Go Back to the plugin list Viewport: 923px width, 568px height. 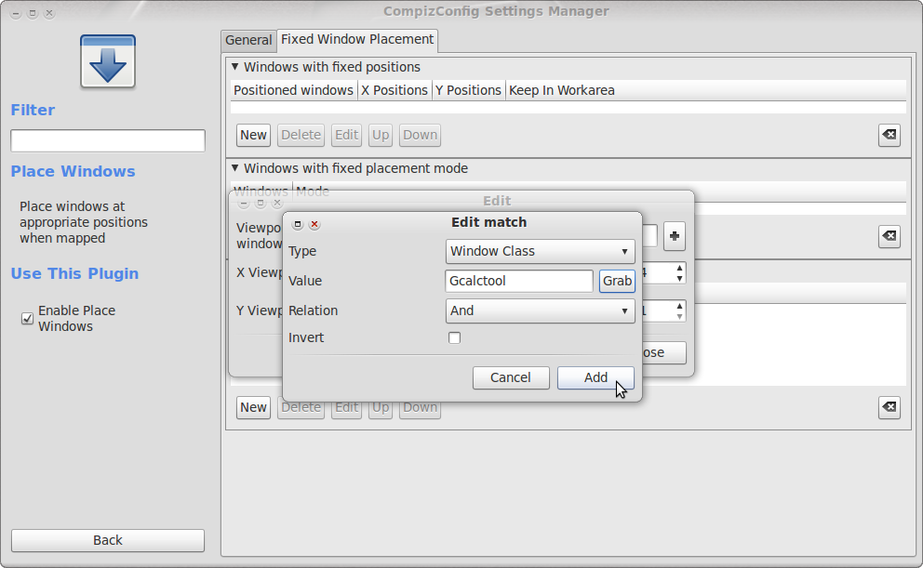tap(108, 540)
